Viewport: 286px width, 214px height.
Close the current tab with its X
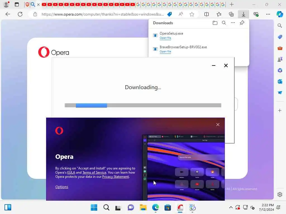coord(38,4)
